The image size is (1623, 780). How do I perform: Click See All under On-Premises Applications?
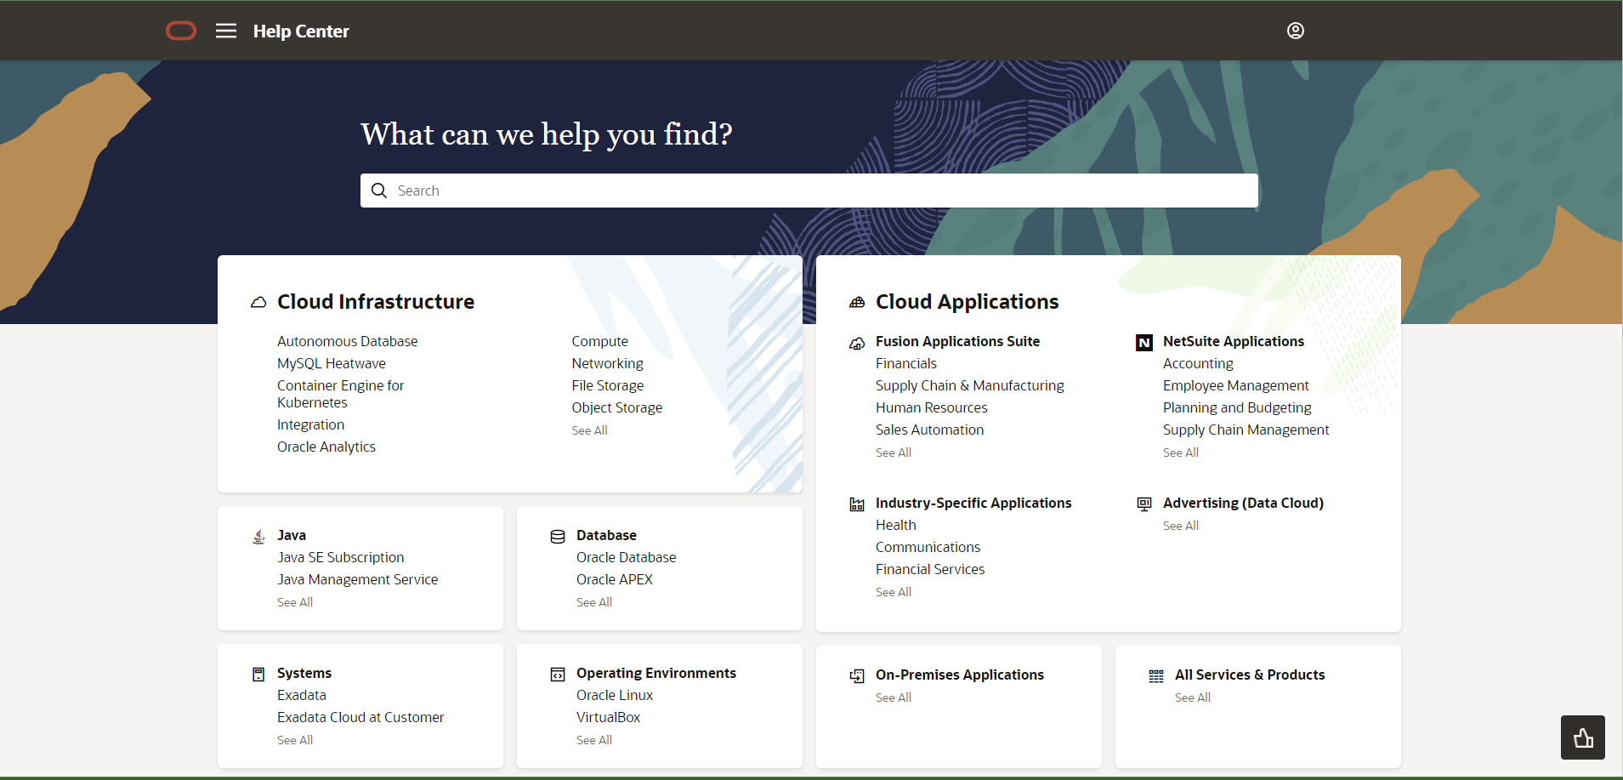(893, 697)
